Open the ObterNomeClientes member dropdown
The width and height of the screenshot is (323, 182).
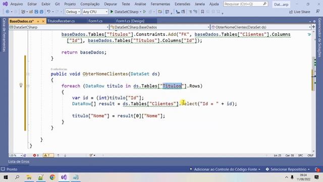pos(261,27)
